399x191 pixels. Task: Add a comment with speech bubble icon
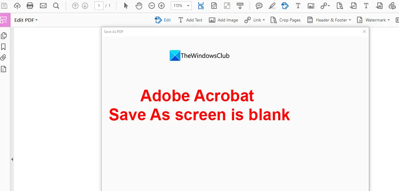pos(259,6)
